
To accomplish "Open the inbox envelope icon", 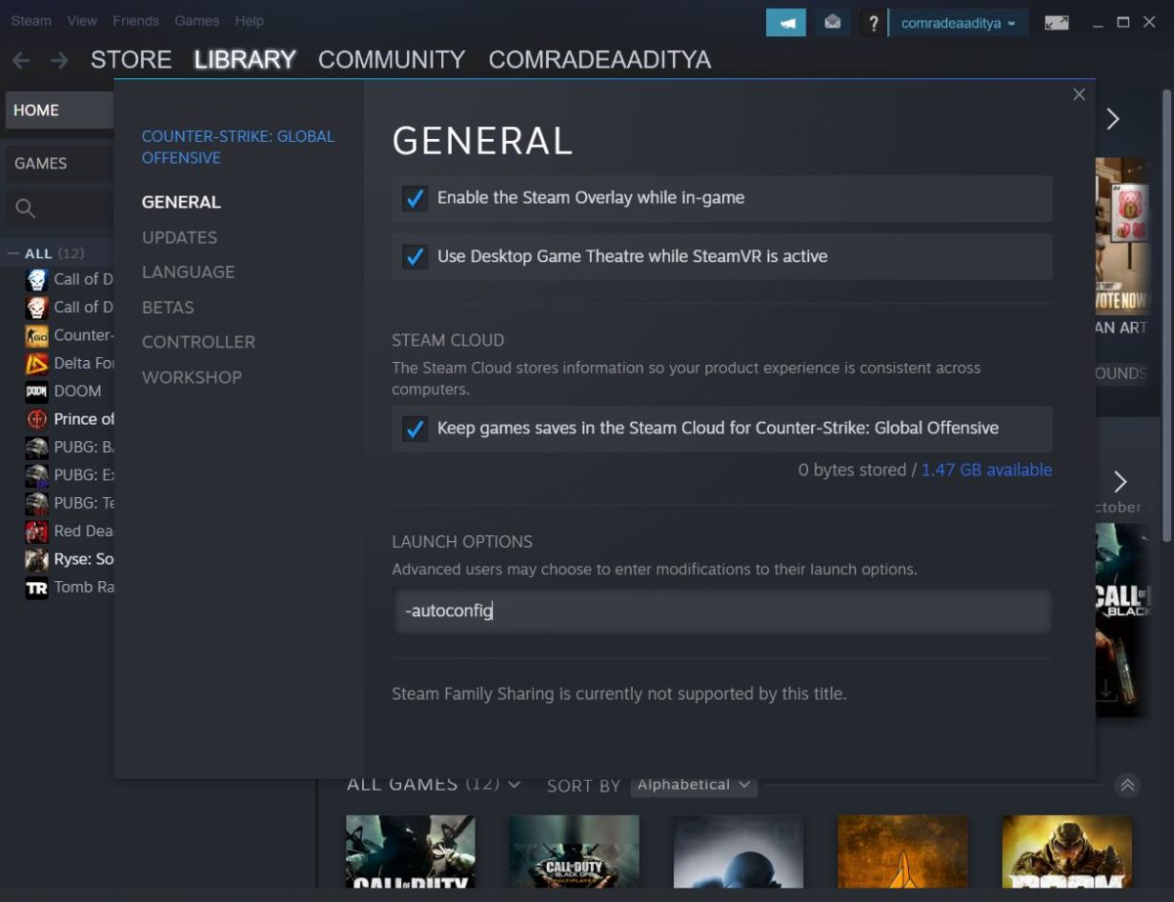I will tap(833, 23).
